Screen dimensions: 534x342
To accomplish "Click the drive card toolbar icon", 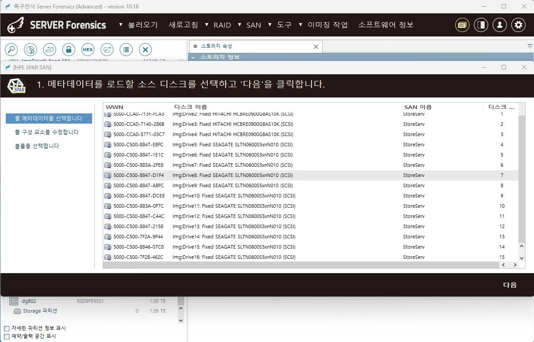I will point(107,49).
